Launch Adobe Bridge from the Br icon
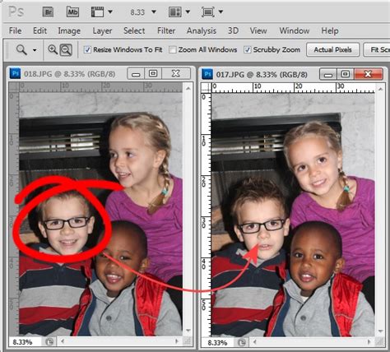390x352 pixels. coord(48,12)
